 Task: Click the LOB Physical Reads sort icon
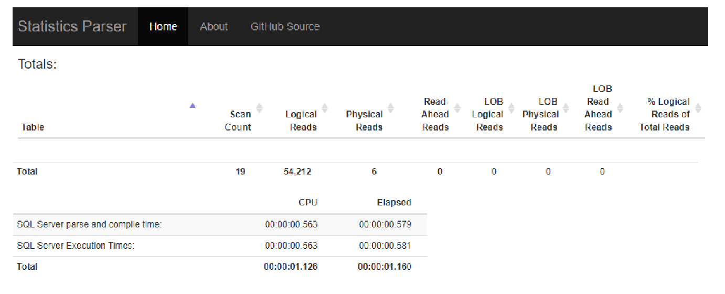tap(566, 108)
